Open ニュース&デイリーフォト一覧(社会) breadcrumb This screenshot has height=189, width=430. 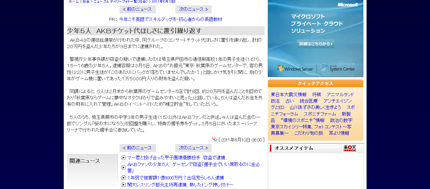coord(120,2)
